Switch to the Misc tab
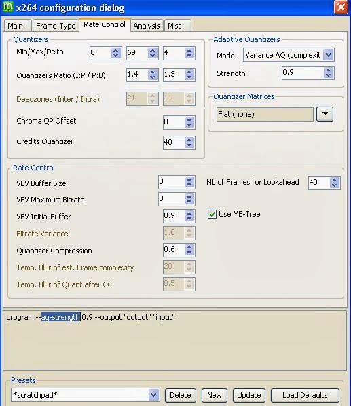Viewport: 351px width, 406px height. 178,26
